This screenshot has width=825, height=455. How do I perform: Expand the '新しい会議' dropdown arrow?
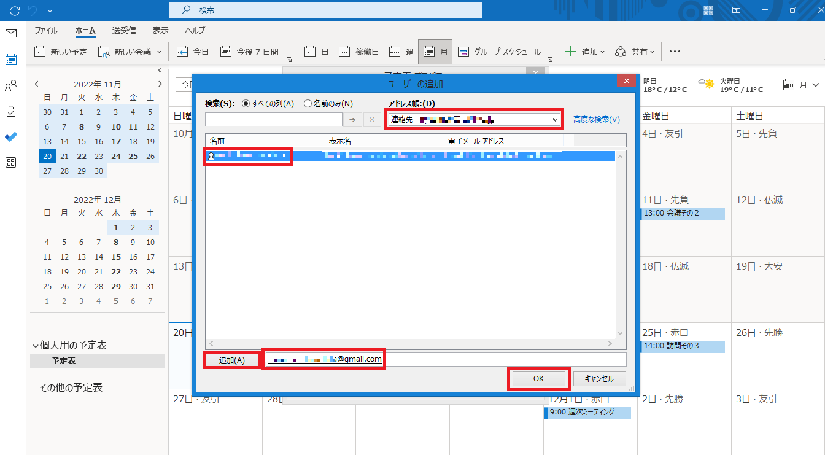[x=160, y=52]
